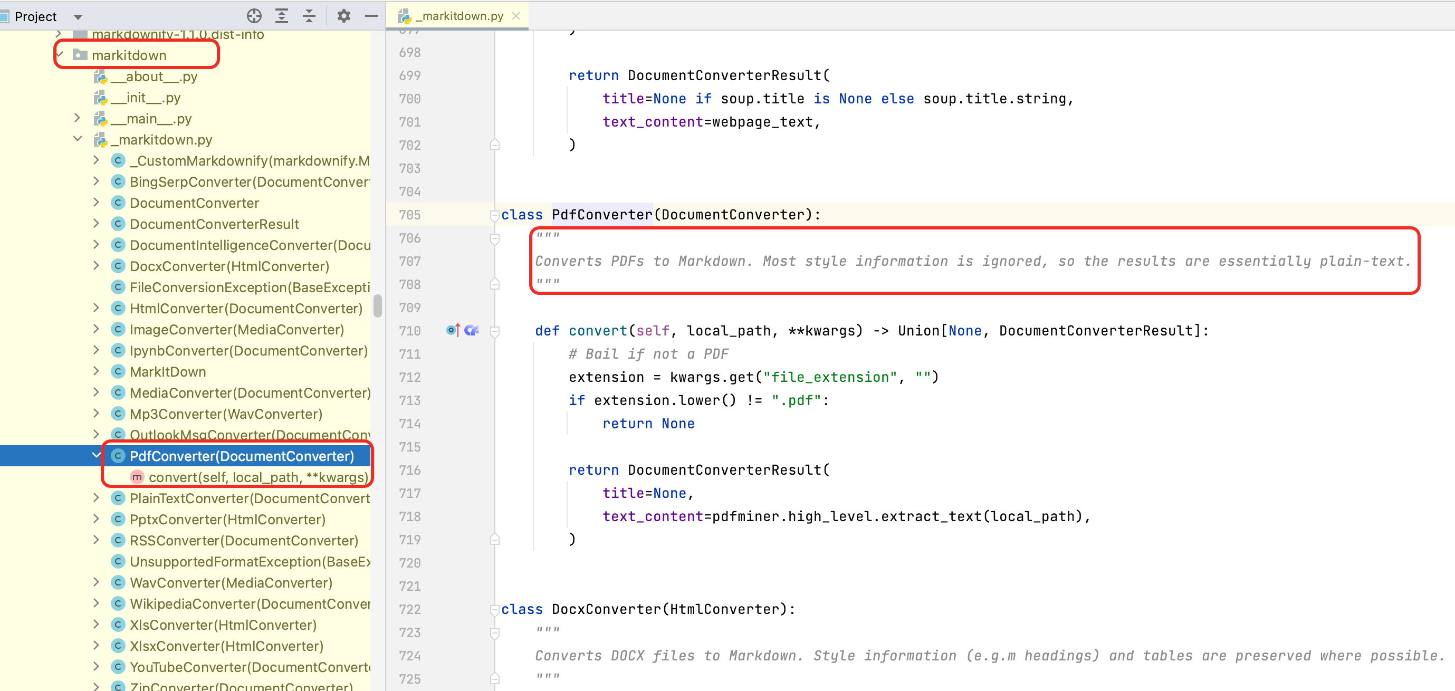The width and height of the screenshot is (1455, 691).
Task: Toggle code fold marker at class PdfConverter line
Action: [495, 215]
